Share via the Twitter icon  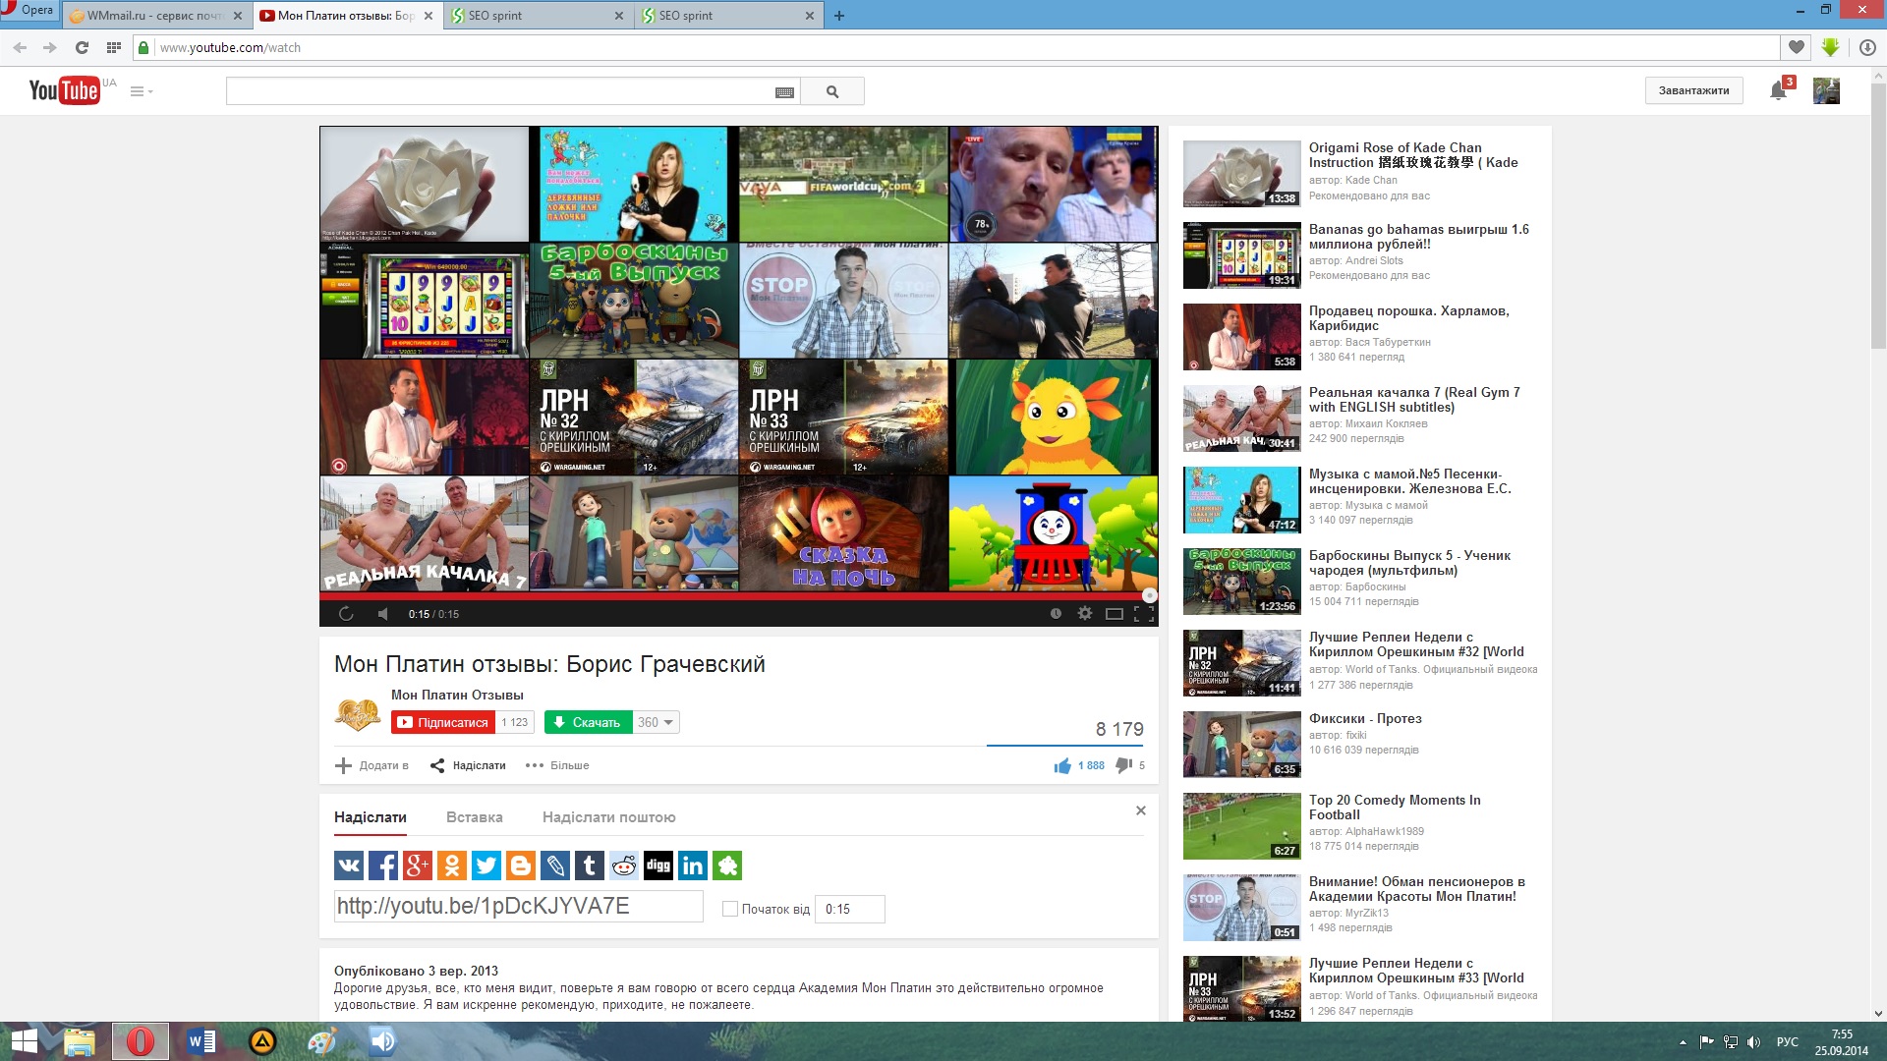486,866
